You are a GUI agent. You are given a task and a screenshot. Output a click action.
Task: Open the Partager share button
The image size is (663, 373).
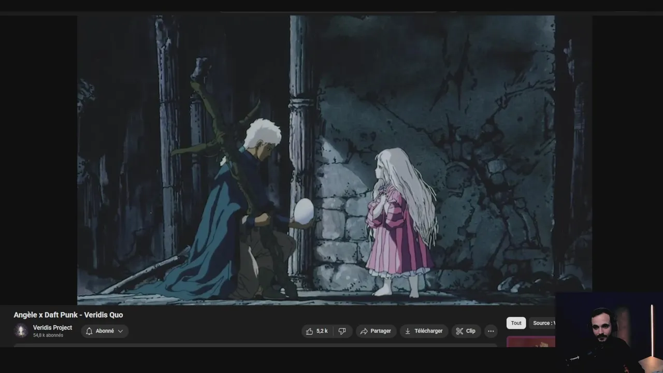coord(376,331)
